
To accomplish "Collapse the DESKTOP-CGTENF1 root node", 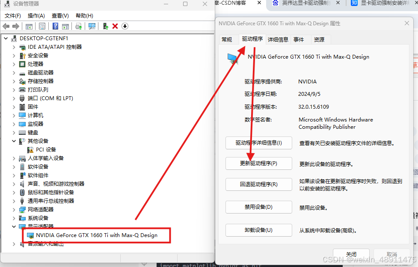I will point(6,39).
